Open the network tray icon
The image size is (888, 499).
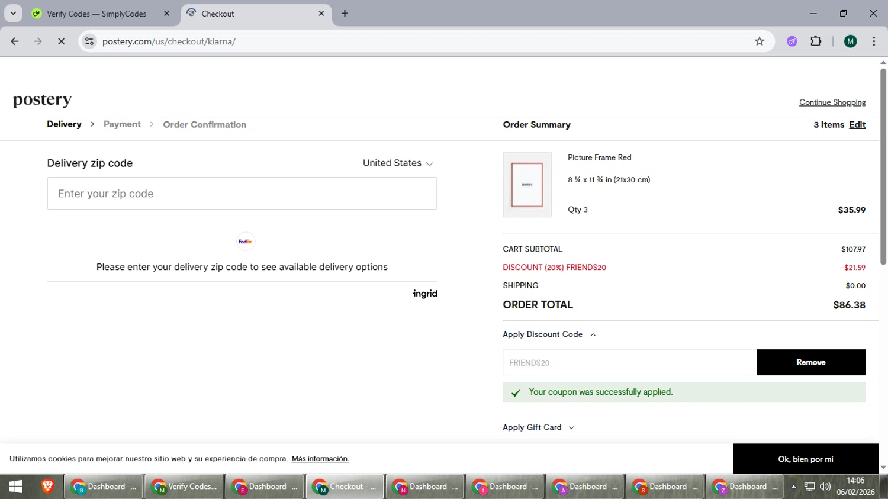coord(809,487)
